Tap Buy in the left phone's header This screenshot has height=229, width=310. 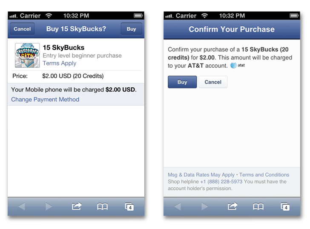coord(131,29)
